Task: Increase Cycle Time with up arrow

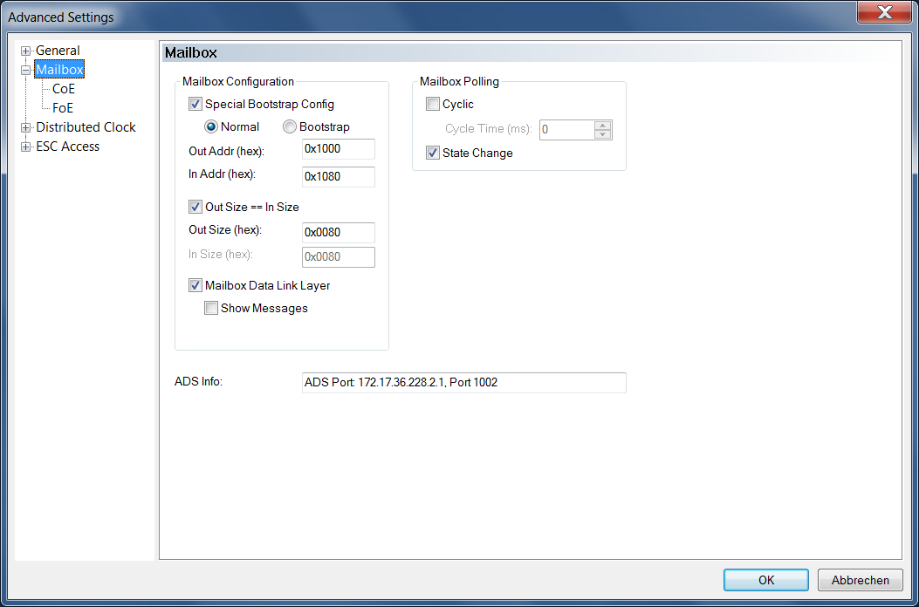Action: click(x=603, y=126)
